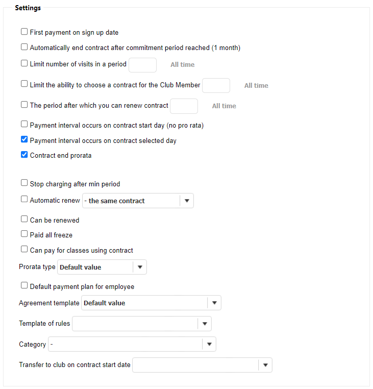
Task: Uncheck Payment interval occurs on contract selected day
Action: 24,139
